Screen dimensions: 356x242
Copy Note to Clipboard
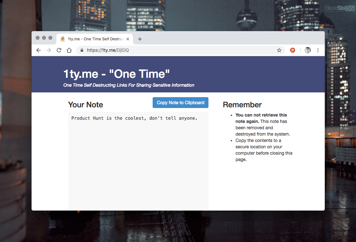180,103
